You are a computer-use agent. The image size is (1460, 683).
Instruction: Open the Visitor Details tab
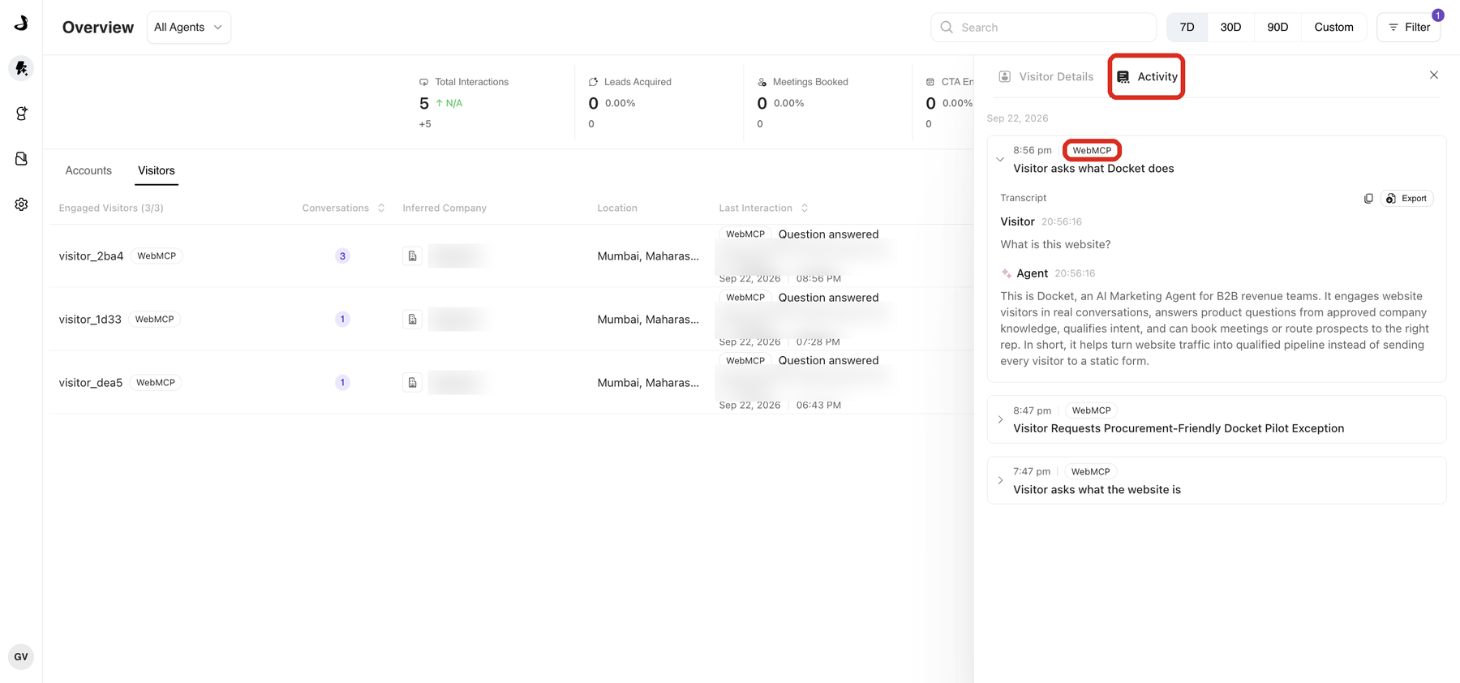[x=1046, y=76]
